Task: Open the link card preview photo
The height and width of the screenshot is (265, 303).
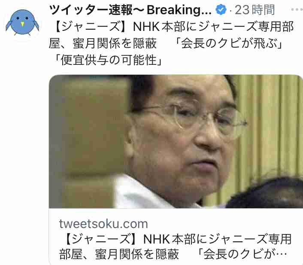Action: (176, 141)
